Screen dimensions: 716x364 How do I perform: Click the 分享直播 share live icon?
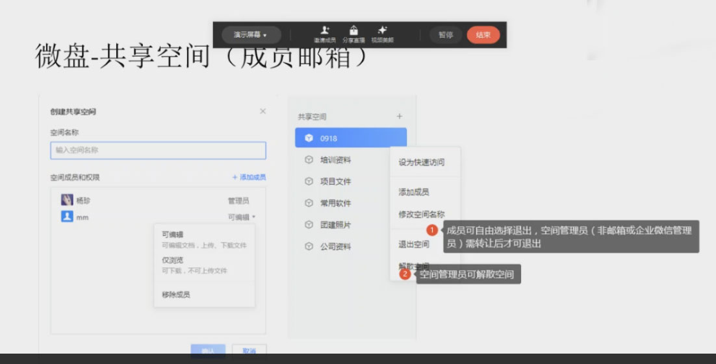353,31
